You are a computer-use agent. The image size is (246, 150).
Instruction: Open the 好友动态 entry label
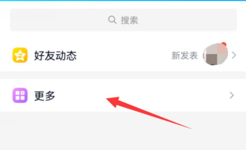tap(55, 56)
